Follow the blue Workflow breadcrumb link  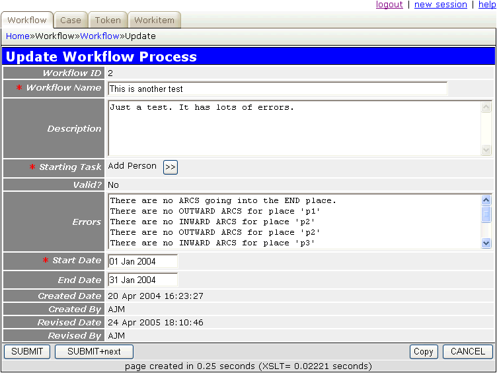[x=100, y=36]
